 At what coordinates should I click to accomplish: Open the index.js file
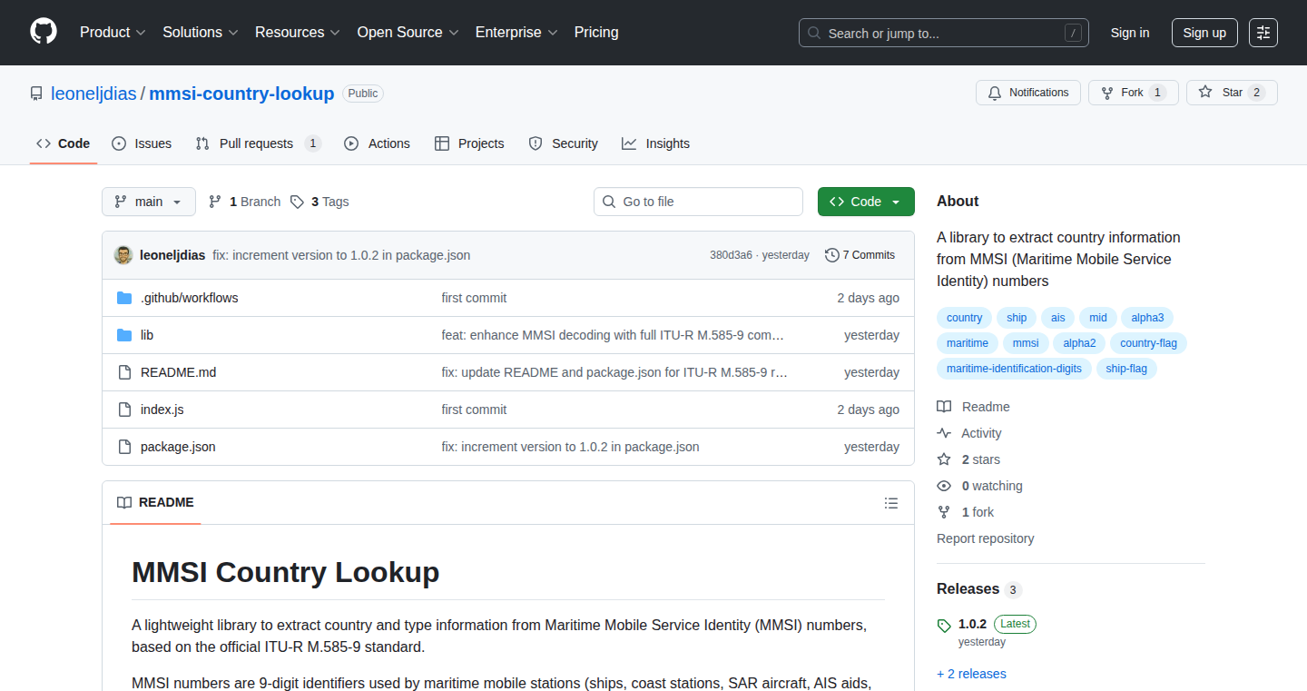[x=162, y=410]
